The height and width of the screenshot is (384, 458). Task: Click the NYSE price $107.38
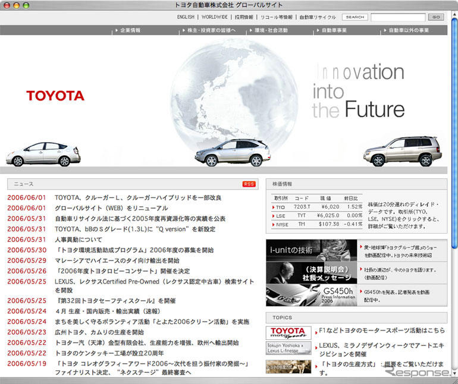[x=329, y=224]
